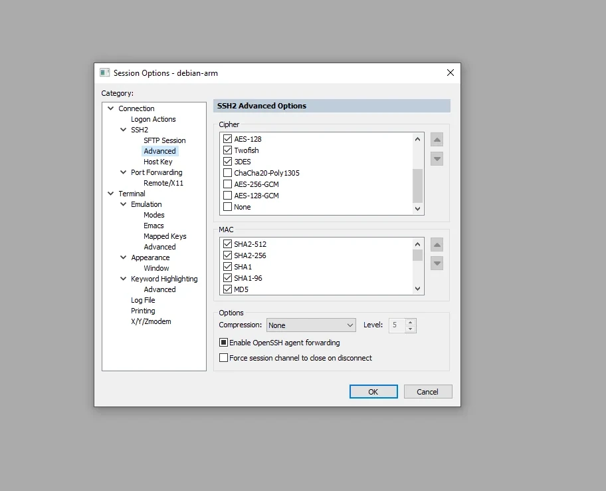The width and height of the screenshot is (606, 491).
Task: Click the Session Options window icon
Action: (105, 73)
